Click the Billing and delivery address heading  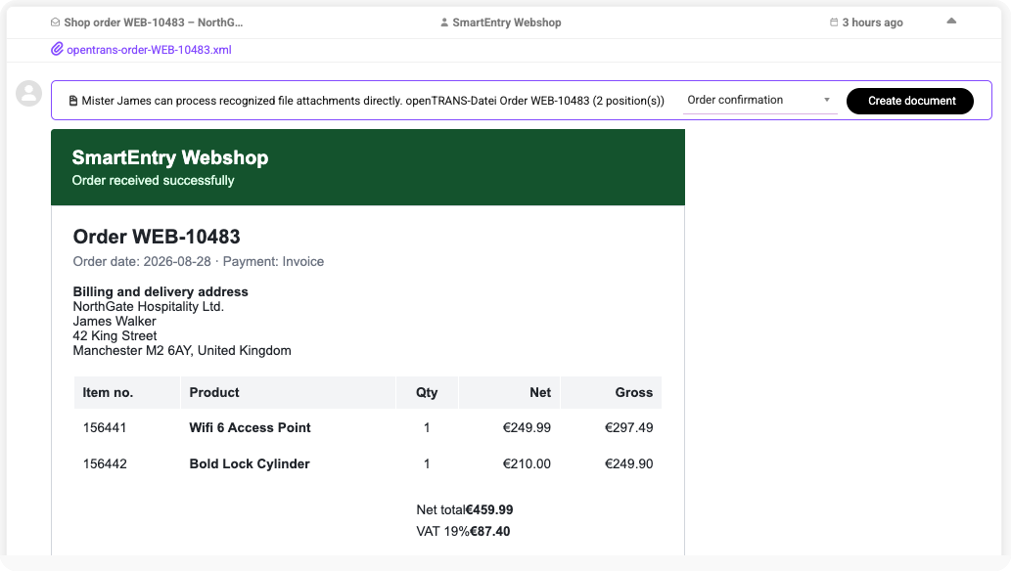click(161, 291)
